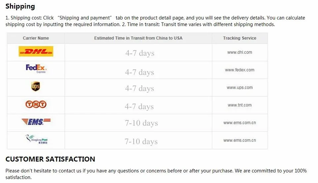Image resolution: width=318 pixels, height=183 pixels.
Task: Click the Hongkong Post logo
Action: [36, 139]
